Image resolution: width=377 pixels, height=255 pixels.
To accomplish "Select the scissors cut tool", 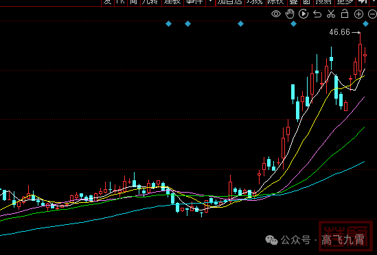I will tap(331, 14).
